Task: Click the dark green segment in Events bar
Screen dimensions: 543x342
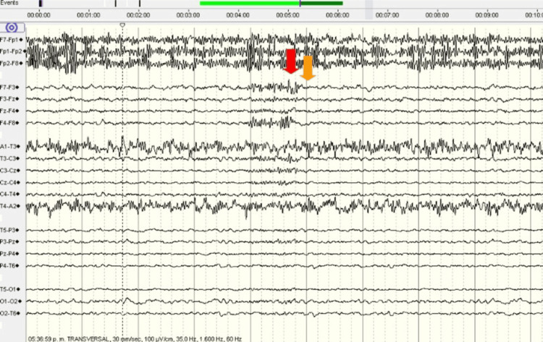Action: [321, 4]
